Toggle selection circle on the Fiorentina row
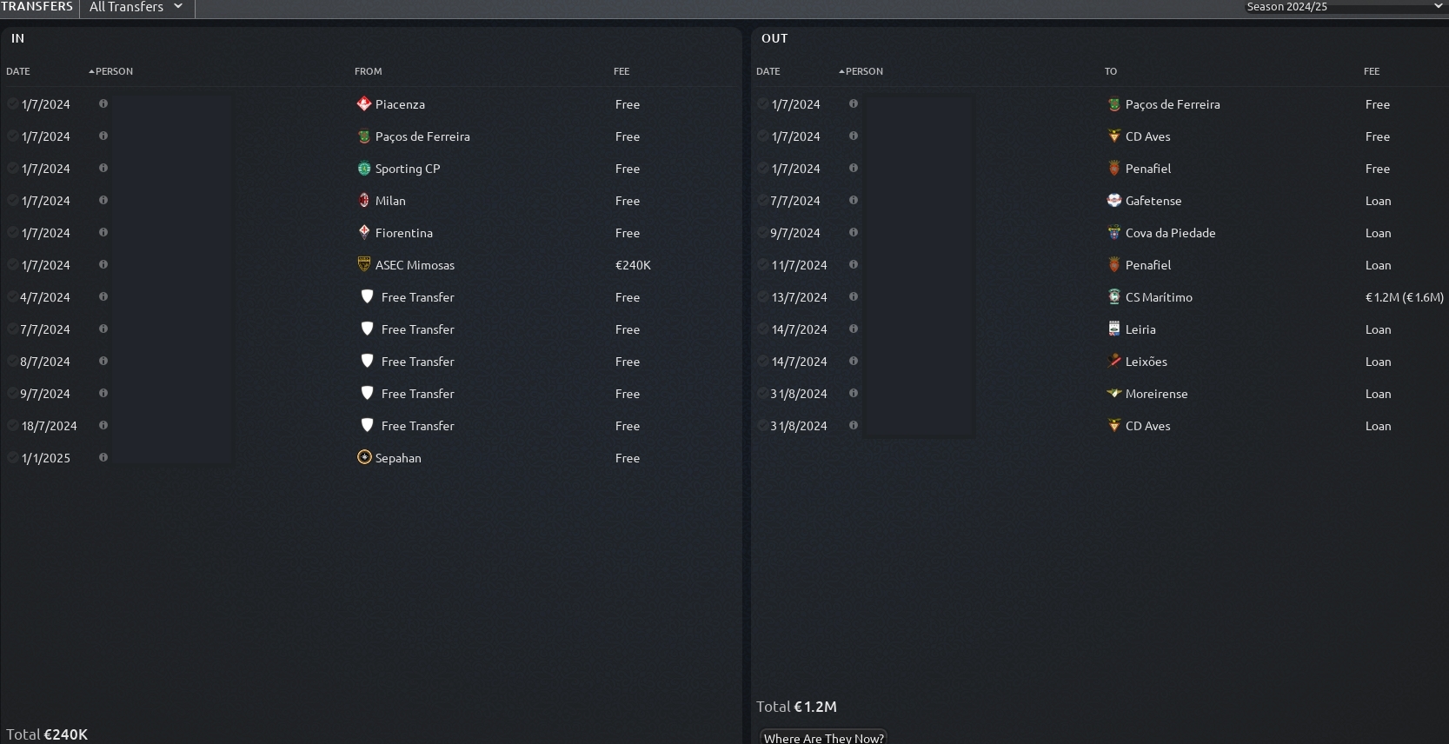 (12, 233)
